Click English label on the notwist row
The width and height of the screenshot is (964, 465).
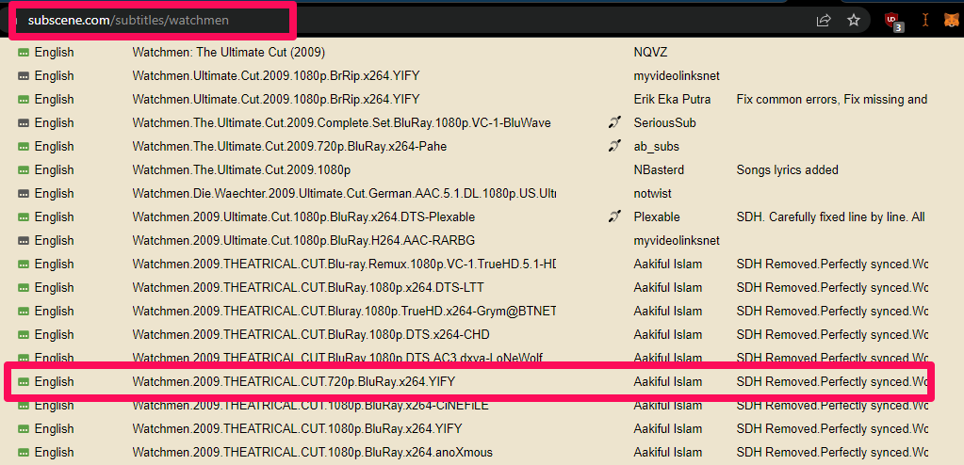(x=54, y=194)
